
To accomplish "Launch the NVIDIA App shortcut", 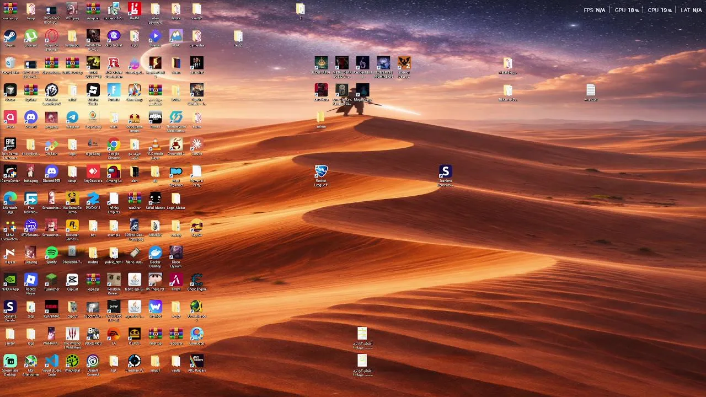I will 10,281.
